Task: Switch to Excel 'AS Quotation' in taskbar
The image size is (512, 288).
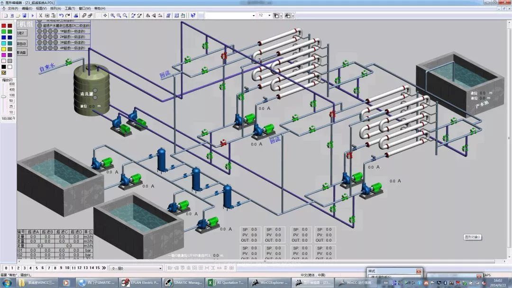Action: (227, 283)
